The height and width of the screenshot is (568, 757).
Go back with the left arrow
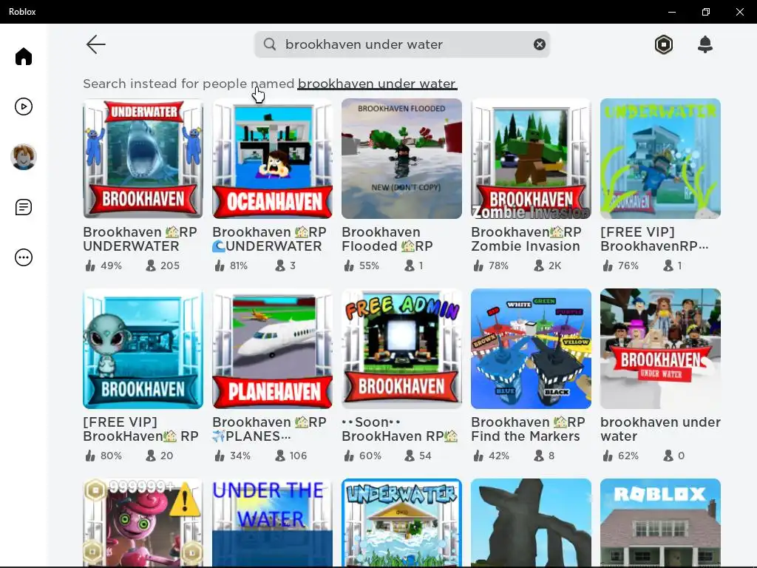pyautogui.click(x=95, y=44)
